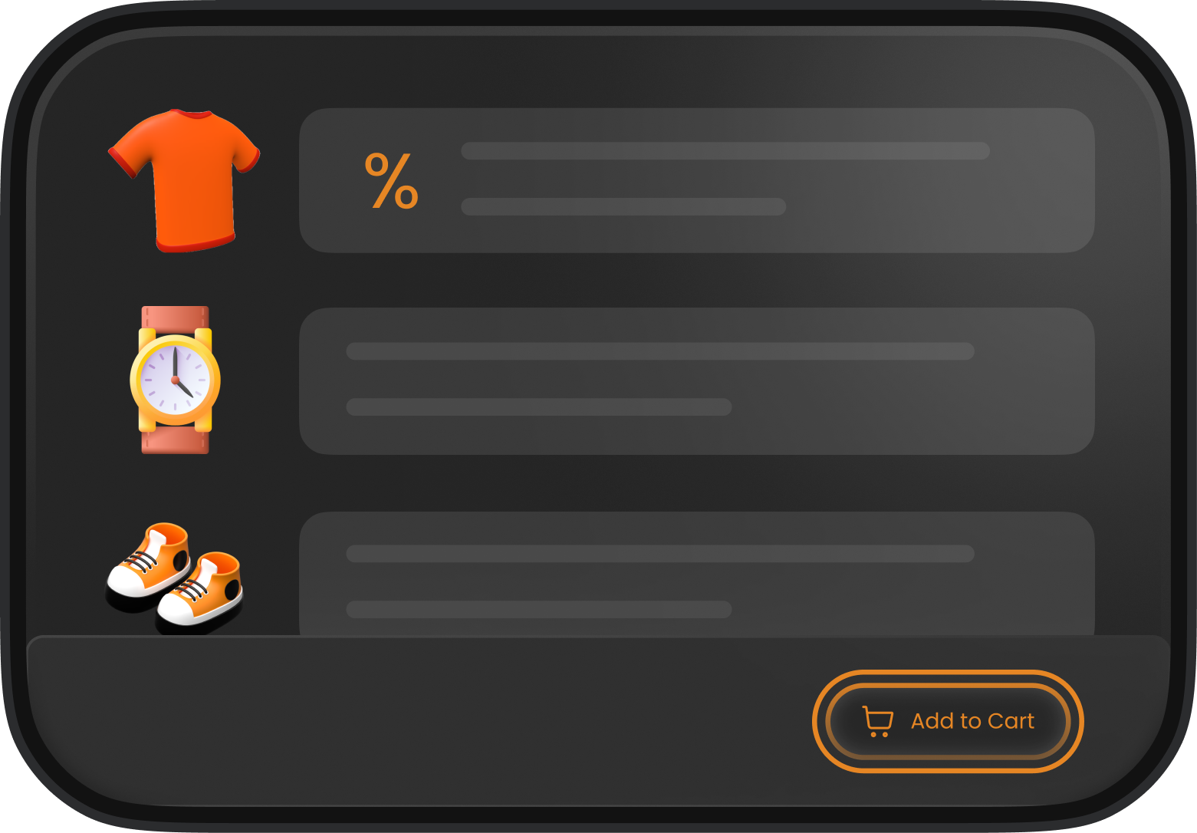The width and height of the screenshot is (1197, 833).
Task: Click the long title line in sneakers card
Action: coord(660,554)
